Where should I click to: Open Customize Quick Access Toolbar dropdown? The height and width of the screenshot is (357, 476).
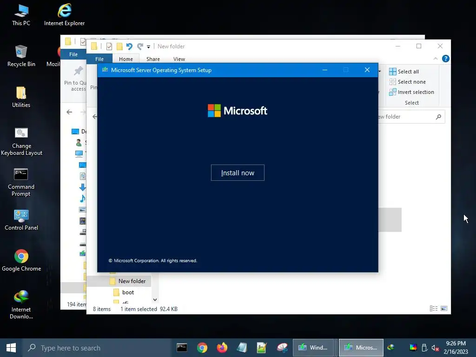[x=148, y=47]
